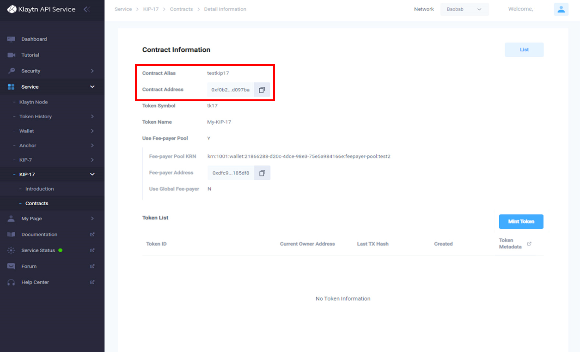Click the Tutorial video camera icon
Screen dimensions: 580x352
coord(12,55)
